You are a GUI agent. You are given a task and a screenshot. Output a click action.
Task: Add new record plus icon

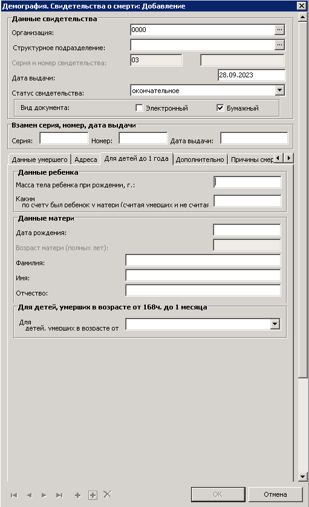tap(77, 495)
